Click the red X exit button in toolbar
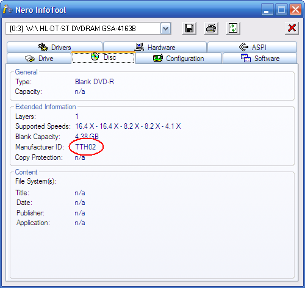Screen dimensions: 305x288 pos(292,28)
